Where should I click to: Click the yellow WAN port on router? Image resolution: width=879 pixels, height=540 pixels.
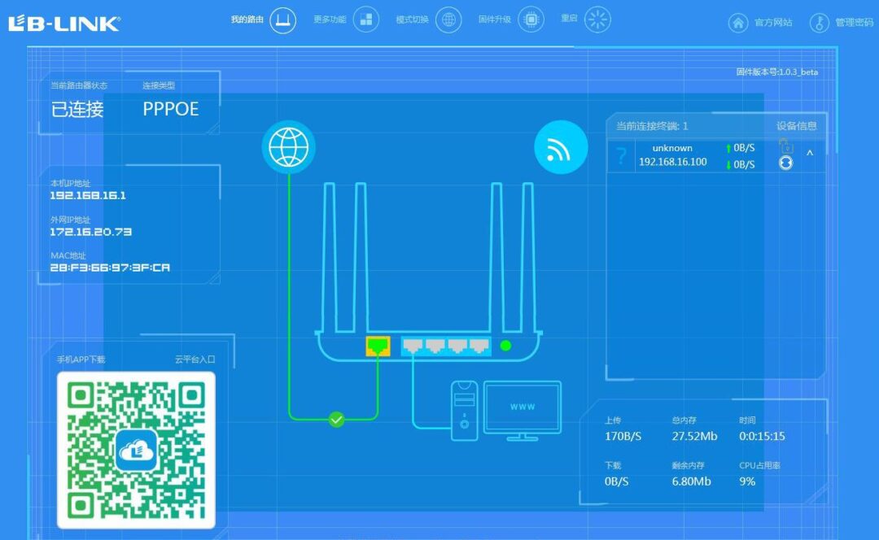tap(378, 346)
